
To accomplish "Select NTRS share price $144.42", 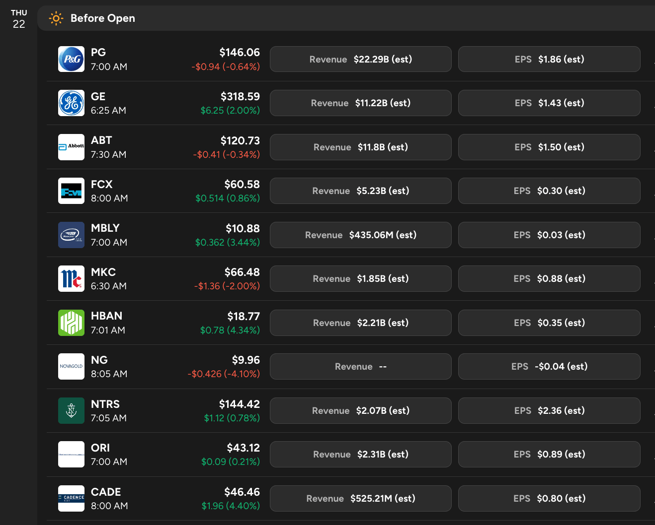I will coord(240,404).
